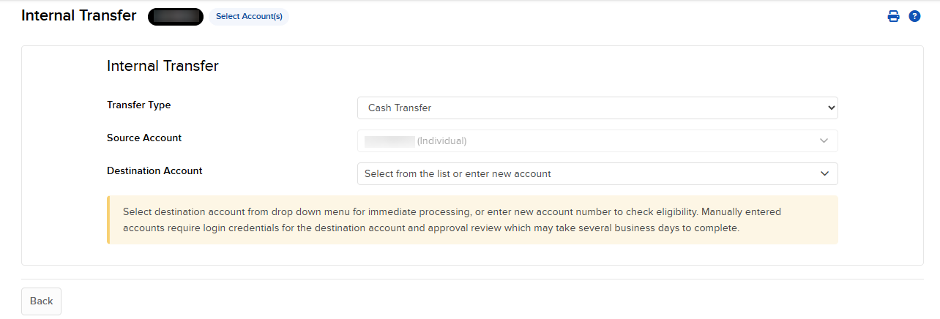Click the hidden account number in Source Account

coord(389,140)
